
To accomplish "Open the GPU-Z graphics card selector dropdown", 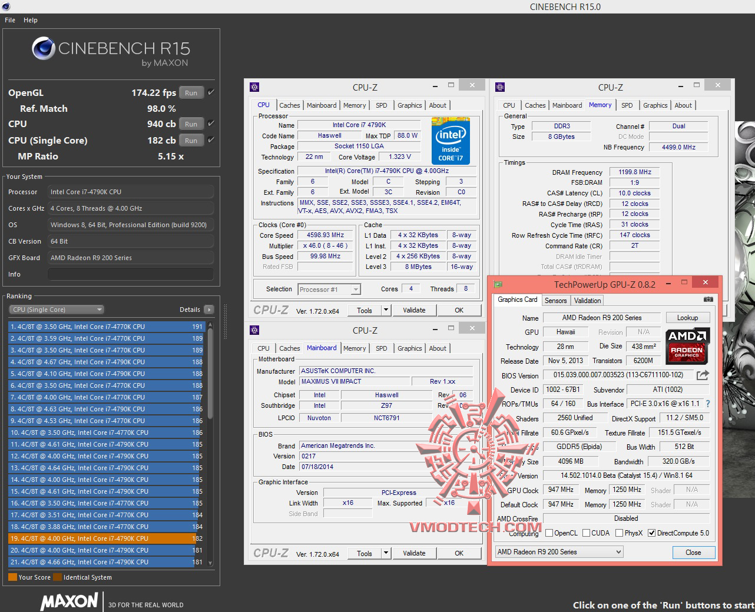I will [x=559, y=552].
